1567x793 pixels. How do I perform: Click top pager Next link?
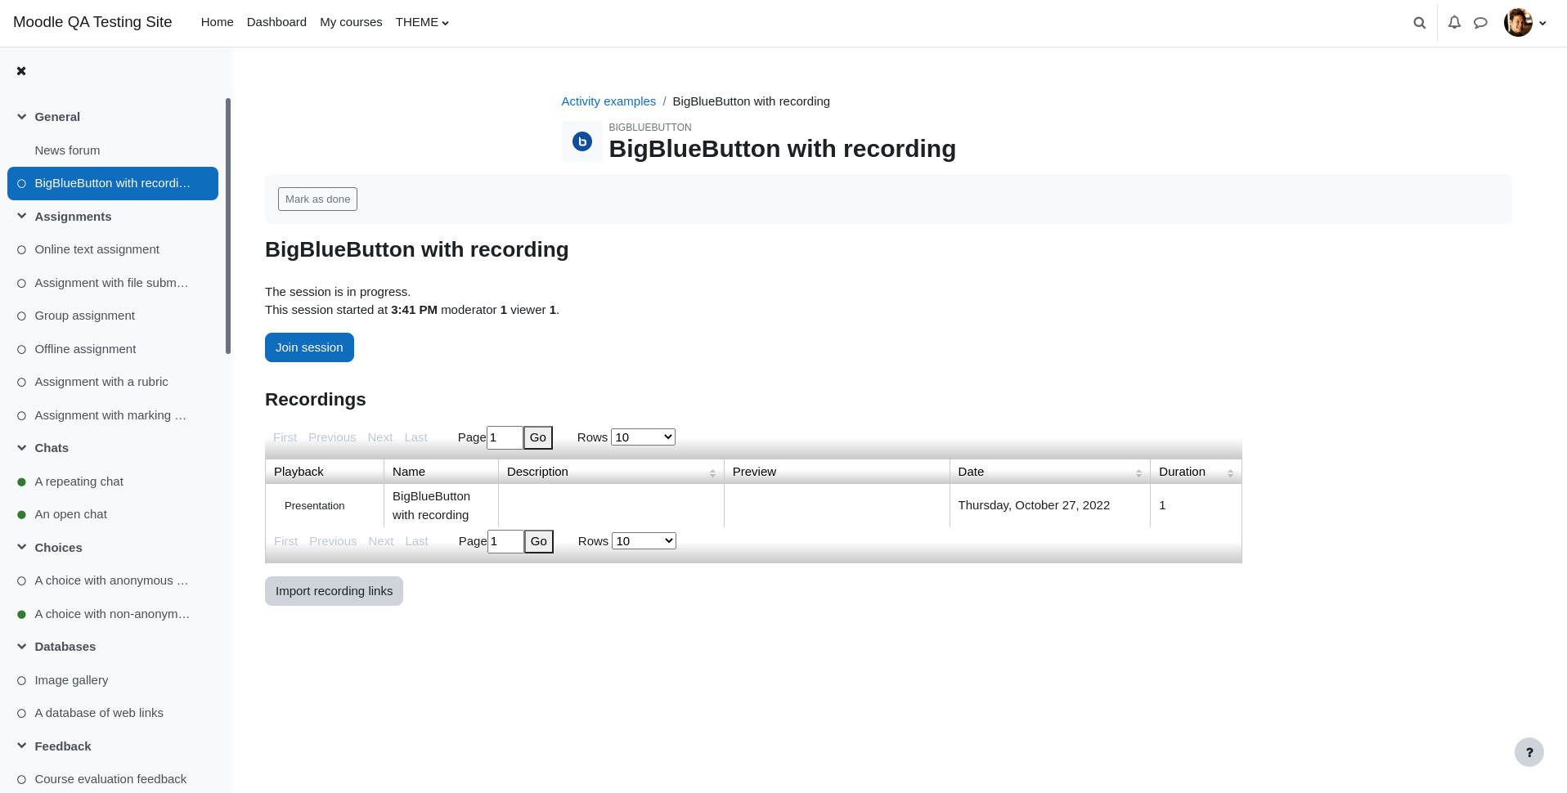(x=380, y=437)
